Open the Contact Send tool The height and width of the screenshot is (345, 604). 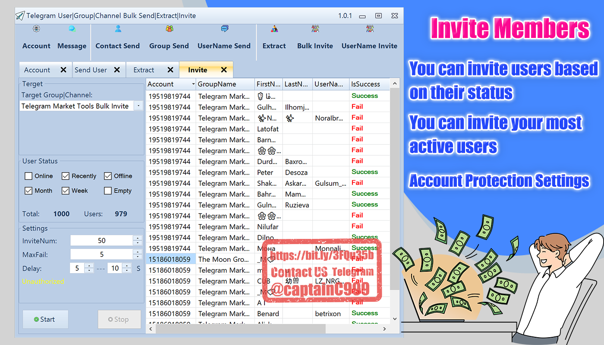pos(117,38)
